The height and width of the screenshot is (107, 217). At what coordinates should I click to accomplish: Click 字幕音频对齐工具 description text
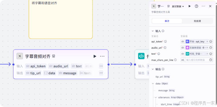[161, 12]
